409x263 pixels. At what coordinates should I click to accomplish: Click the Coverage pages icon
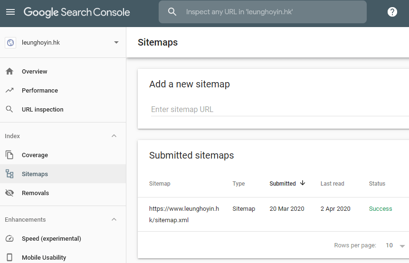[x=10, y=155]
